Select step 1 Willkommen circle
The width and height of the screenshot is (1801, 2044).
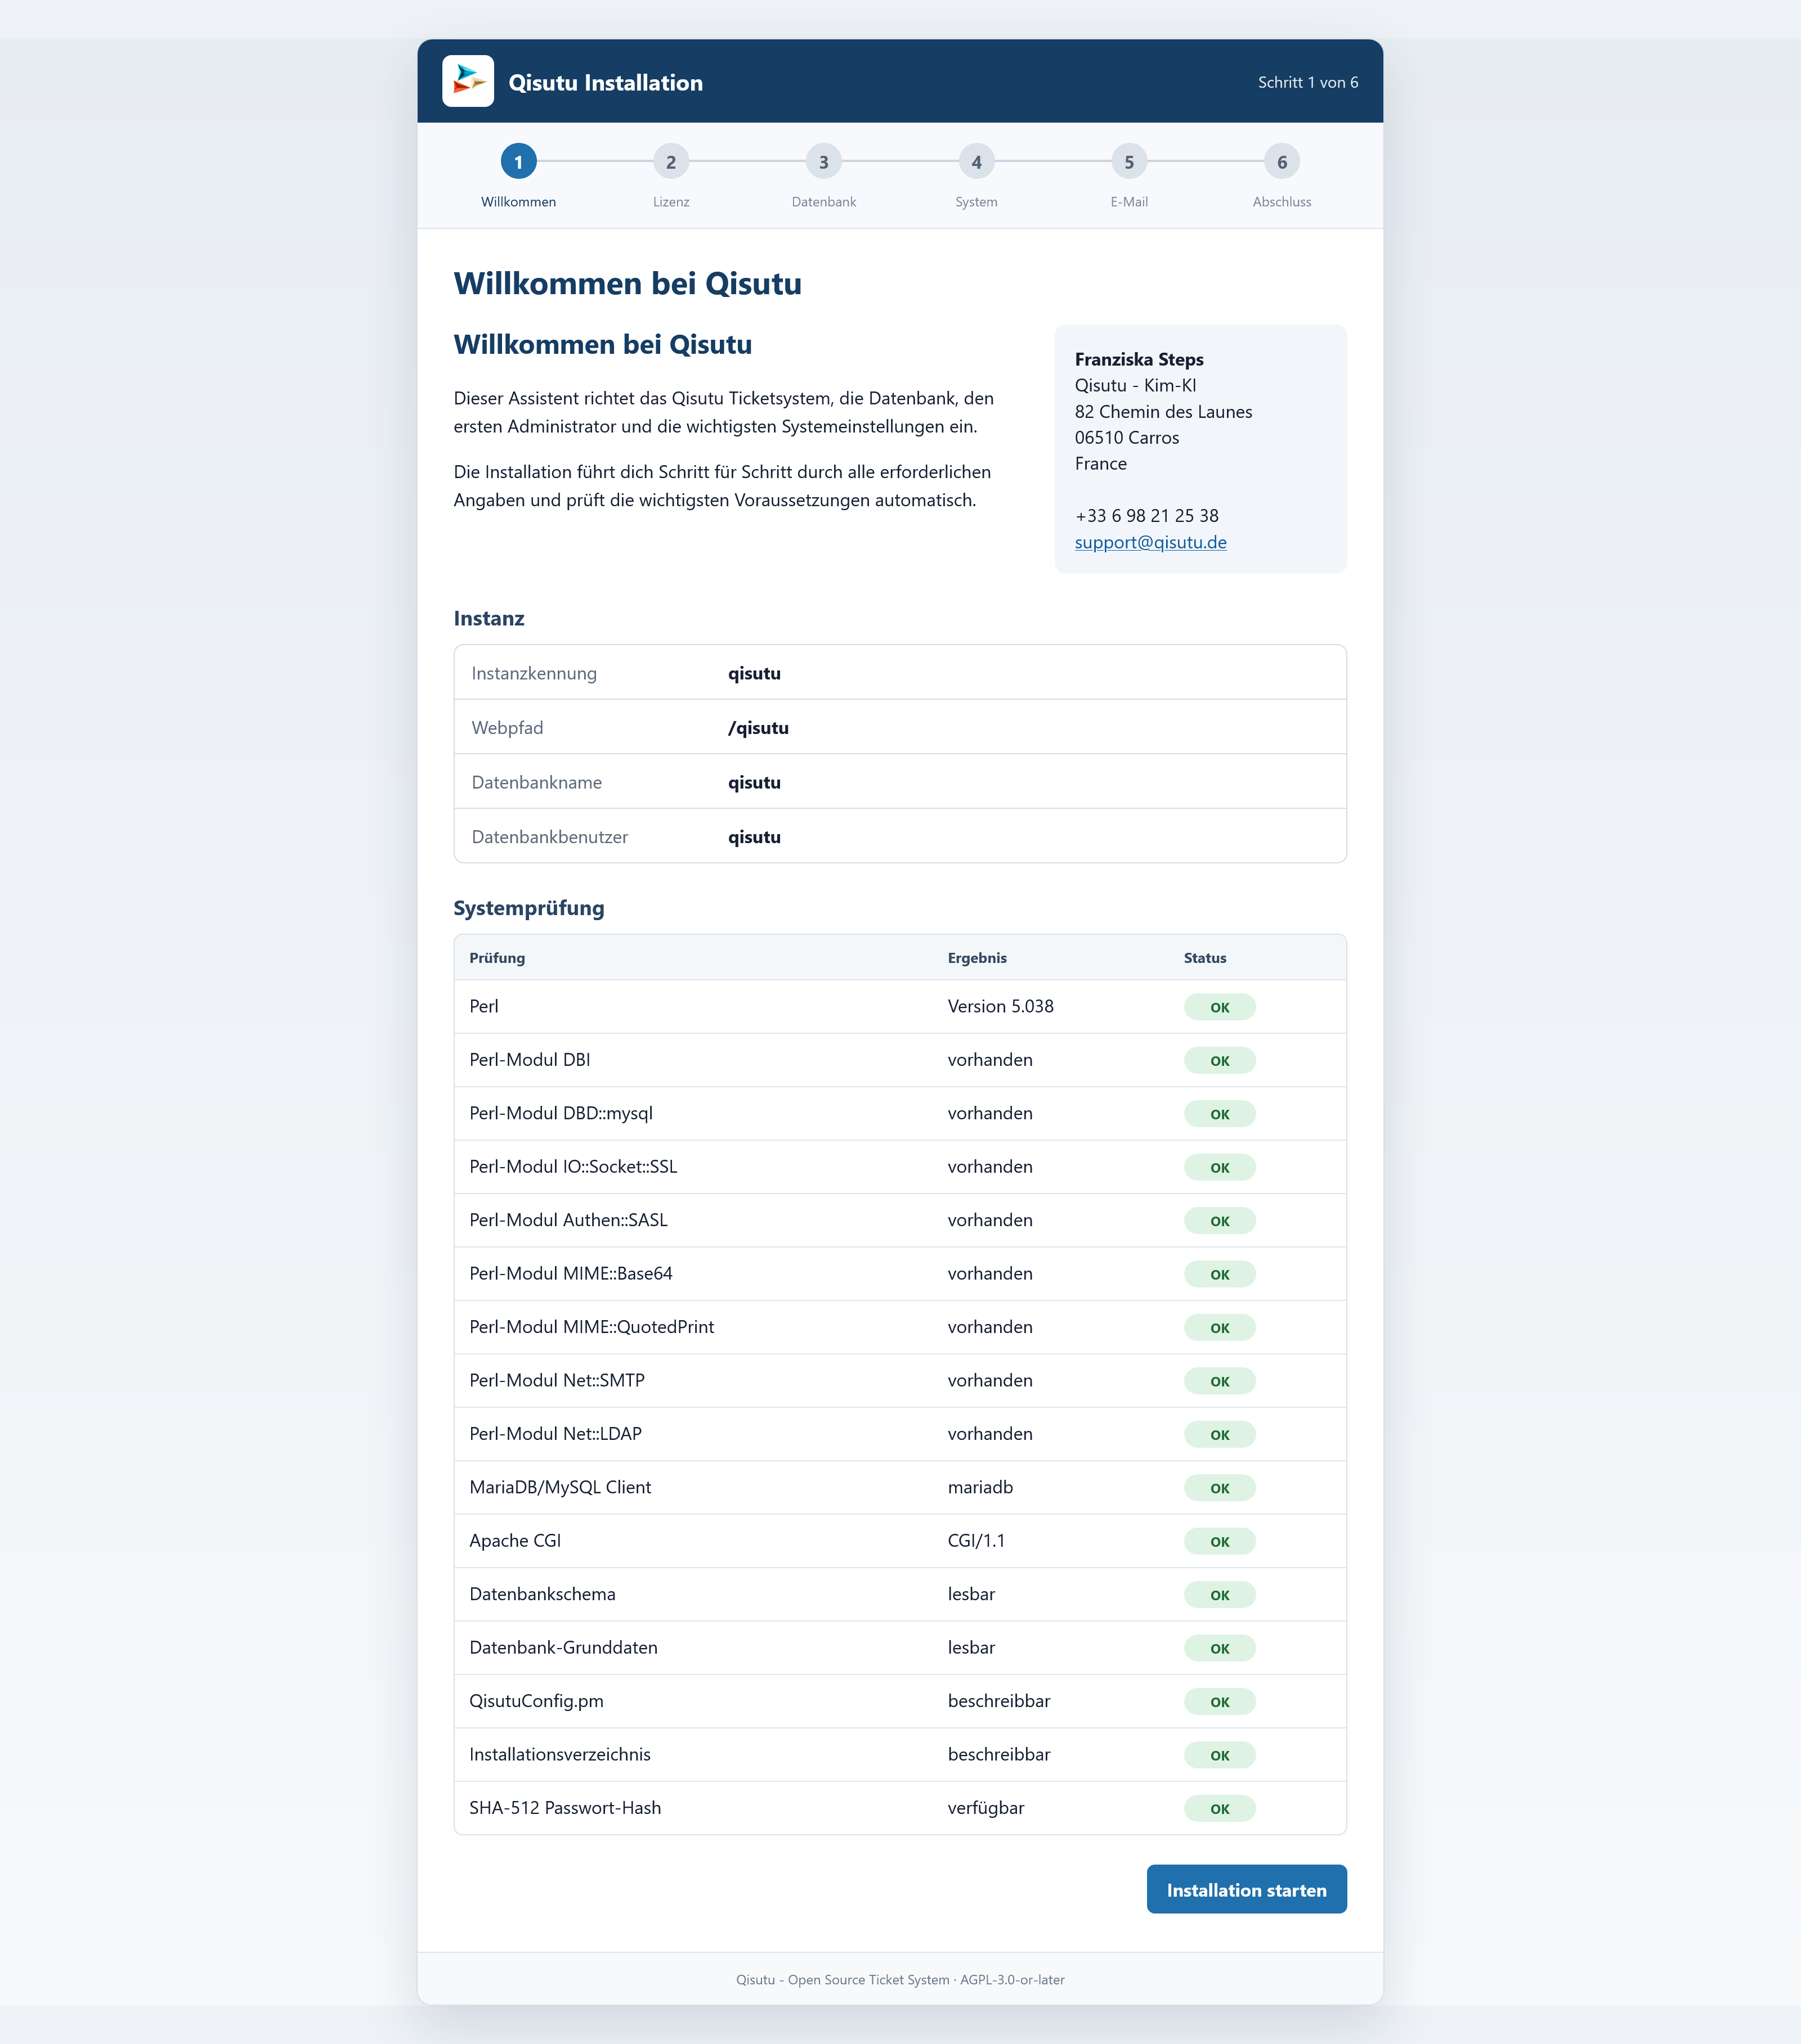pos(518,162)
